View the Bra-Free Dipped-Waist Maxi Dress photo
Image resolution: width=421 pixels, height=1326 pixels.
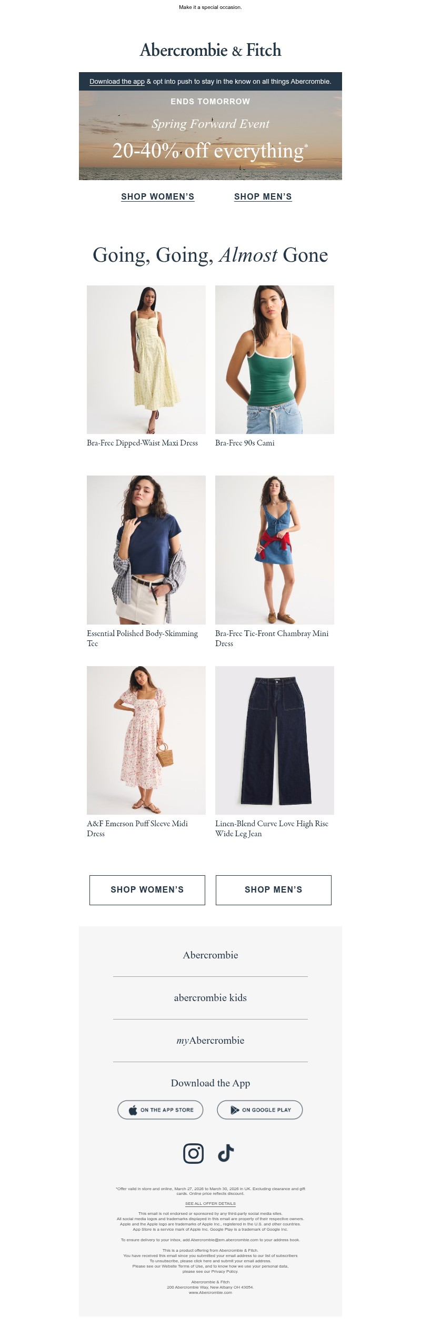(146, 360)
